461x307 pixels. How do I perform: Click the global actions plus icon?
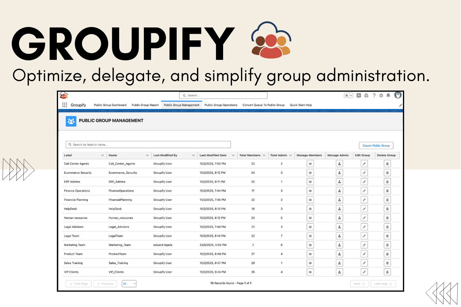[x=359, y=95]
